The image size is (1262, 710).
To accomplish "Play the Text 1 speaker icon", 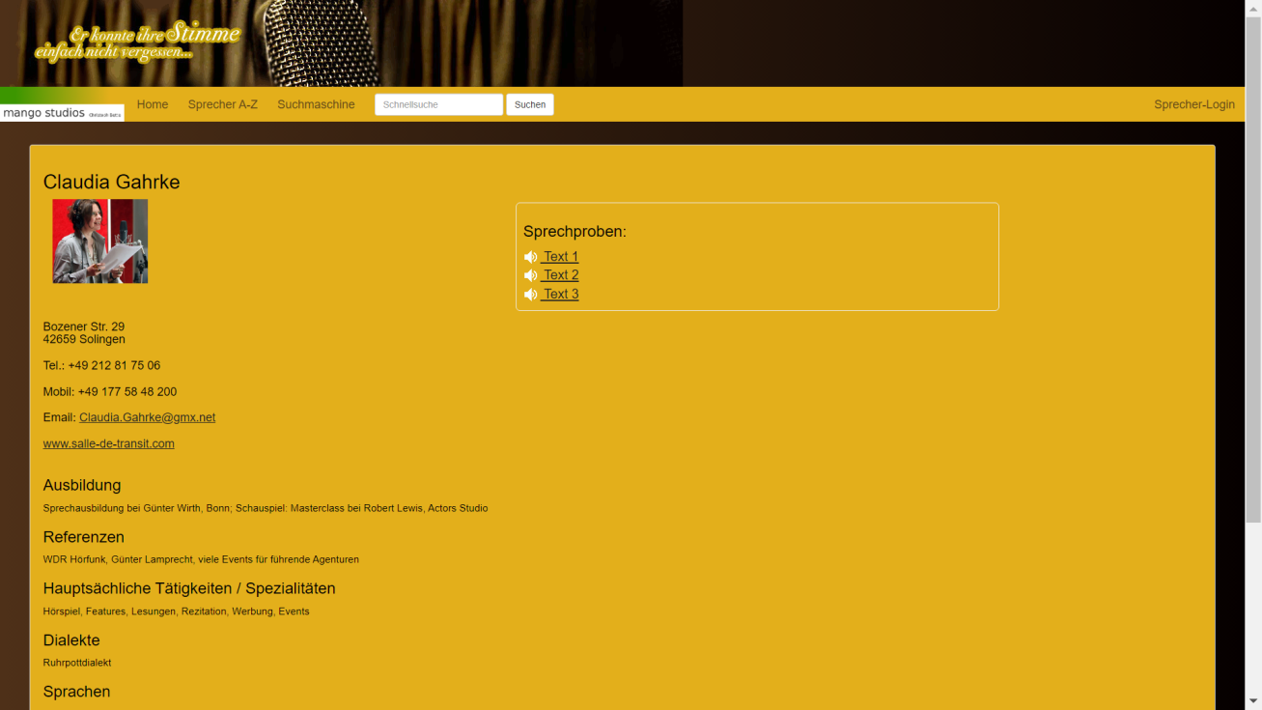I will pos(530,257).
